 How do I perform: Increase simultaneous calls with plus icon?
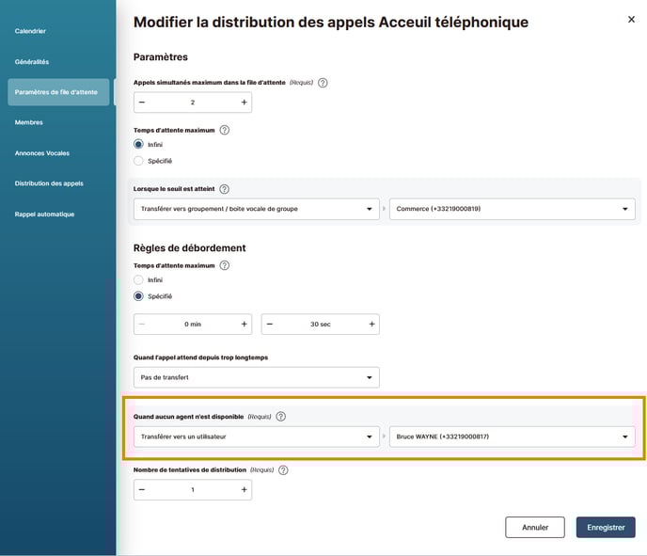coord(244,103)
